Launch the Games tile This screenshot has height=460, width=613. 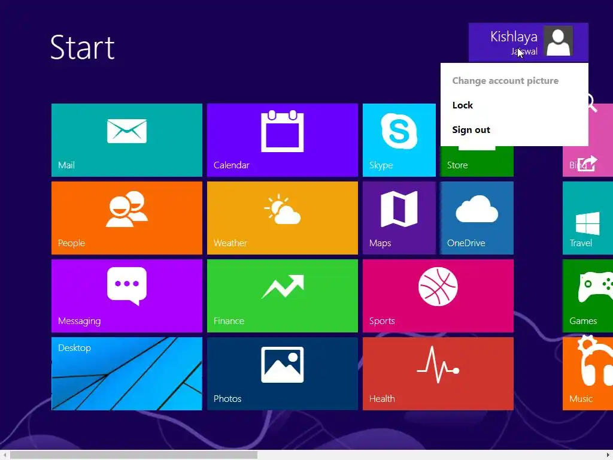(588, 296)
